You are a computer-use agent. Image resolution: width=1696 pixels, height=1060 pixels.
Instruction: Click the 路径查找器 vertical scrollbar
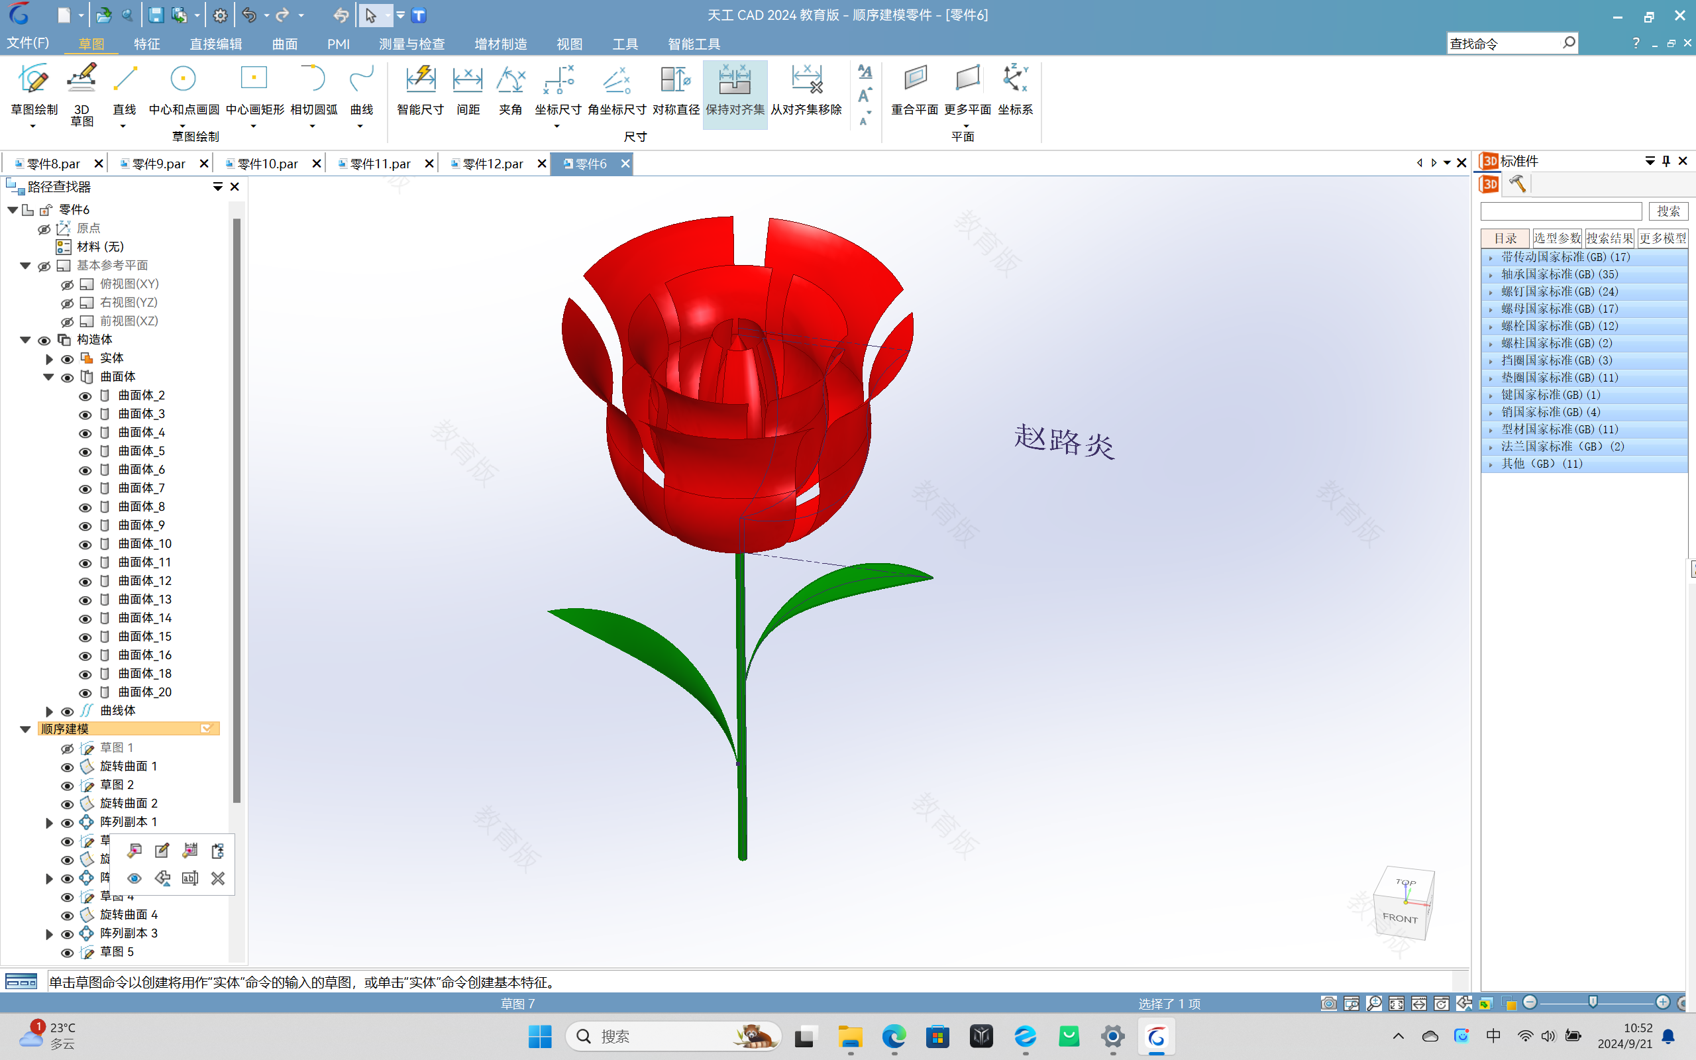click(x=237, y=511)
